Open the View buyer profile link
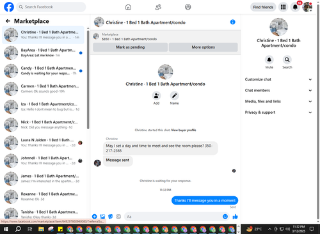The height and width of the screenshot is (234, 320). point(184,130)
